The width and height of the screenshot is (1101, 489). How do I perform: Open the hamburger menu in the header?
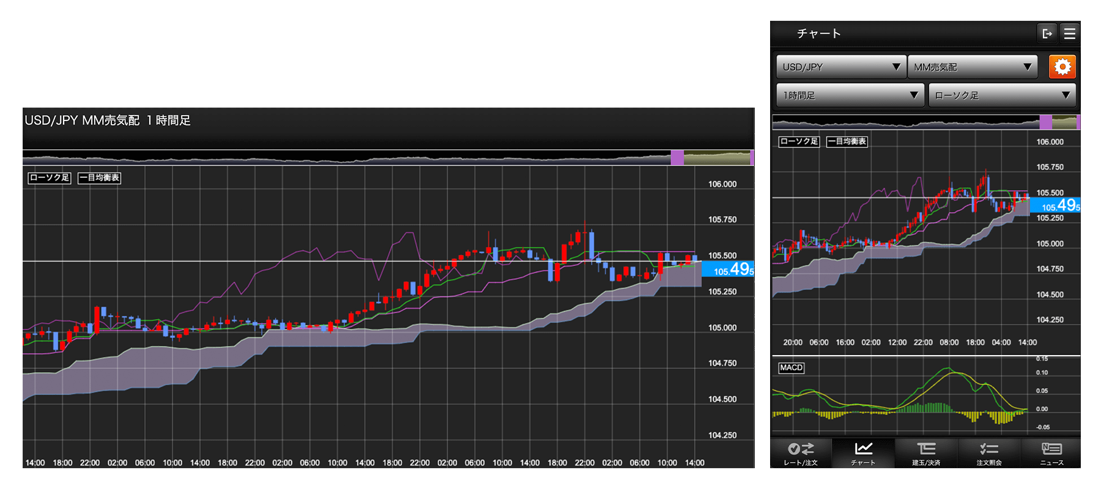click(x=1069, y=34)
